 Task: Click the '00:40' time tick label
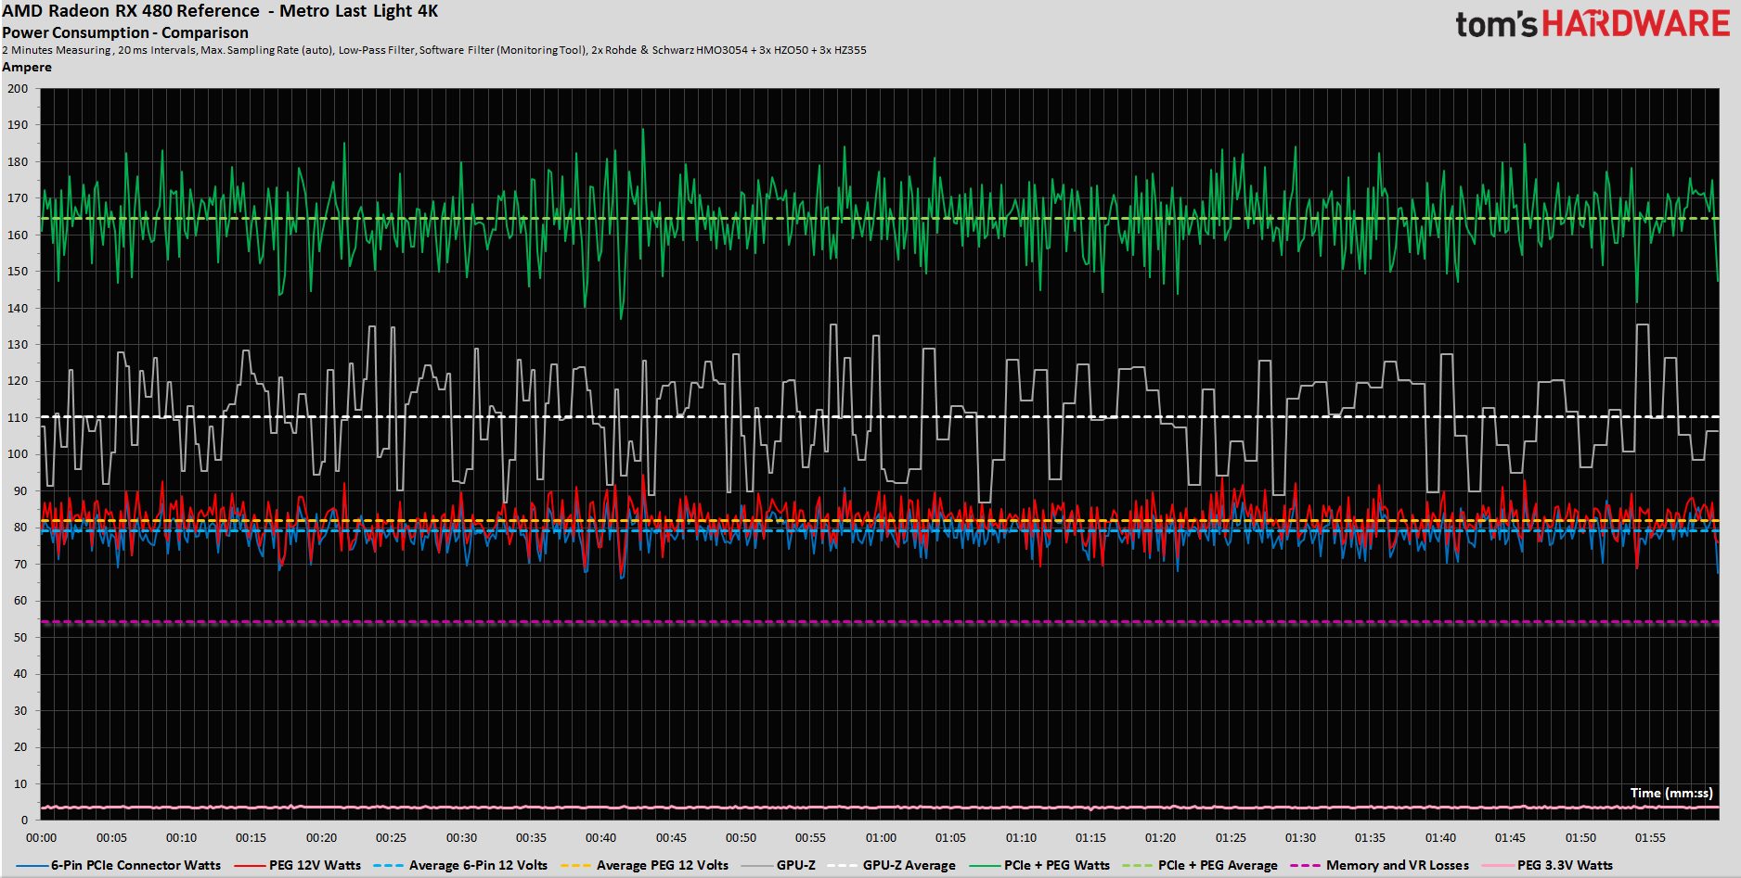[x=600, y=838]
